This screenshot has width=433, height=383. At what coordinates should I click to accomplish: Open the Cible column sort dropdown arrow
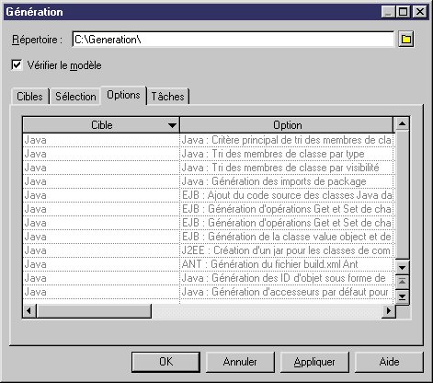tap(172, 125)
